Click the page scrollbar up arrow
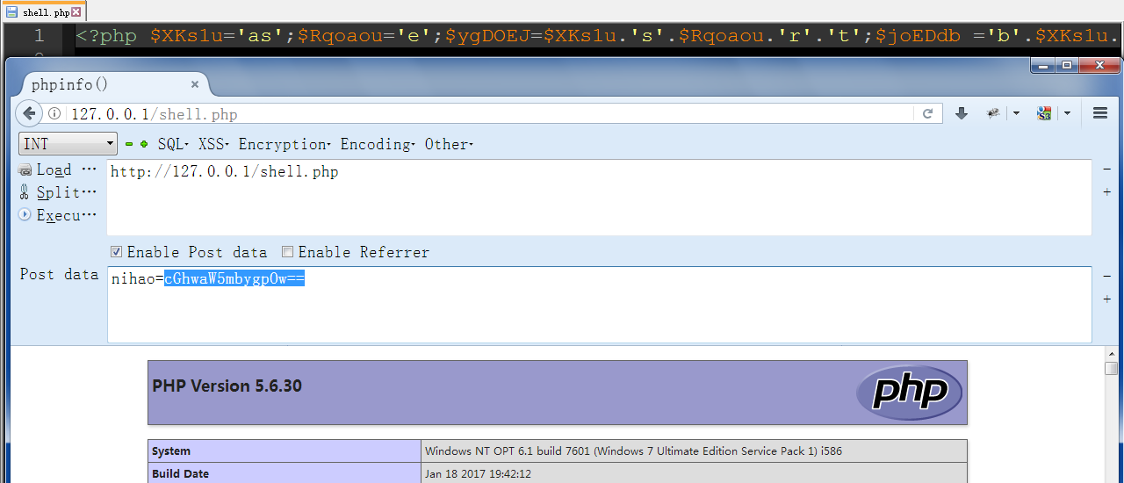The height and width of the screenshot is (483, 1124). tap(1111, 352)
